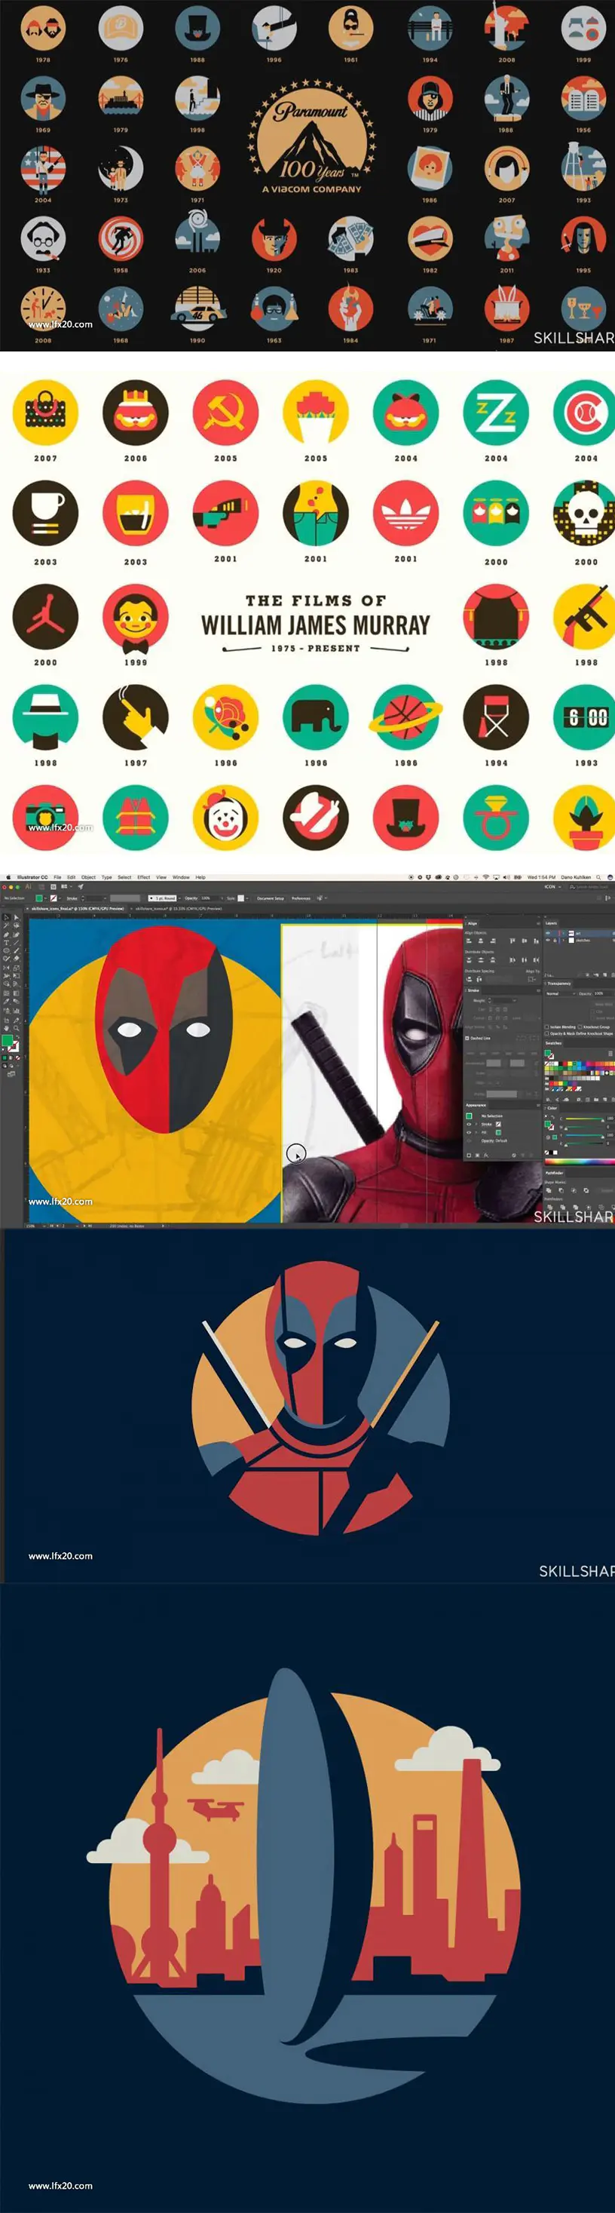Image resolution: width=615 pixels, height=2213 pixels.
Task: Click the New Color Group folder icon
Action: pos(597,1100)
